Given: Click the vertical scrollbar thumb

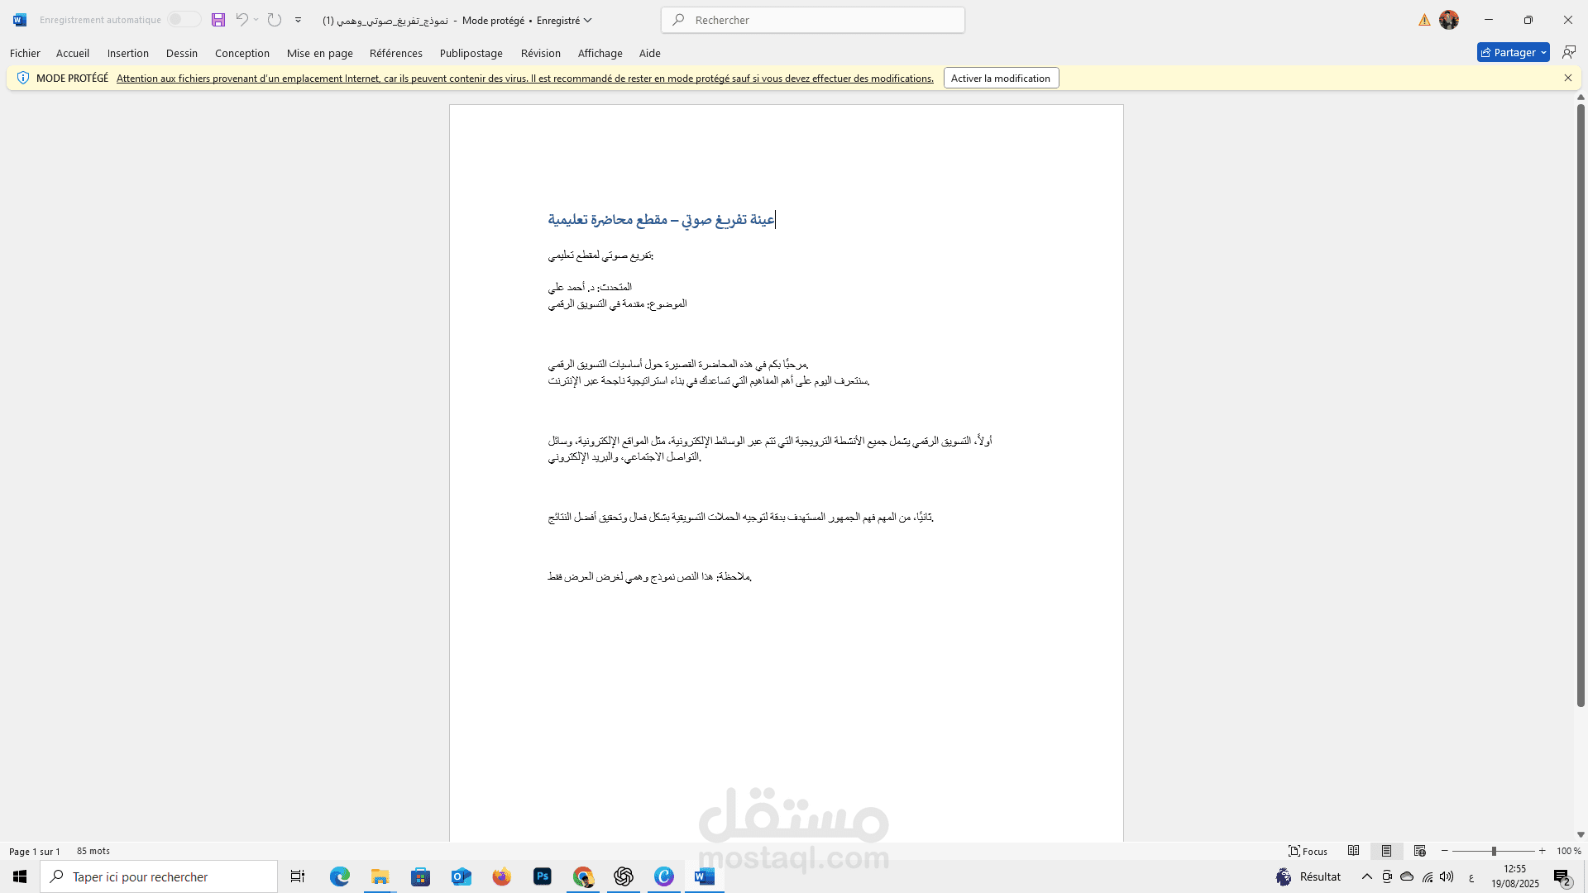Looking at the screenshot, I should (1581, 405).
